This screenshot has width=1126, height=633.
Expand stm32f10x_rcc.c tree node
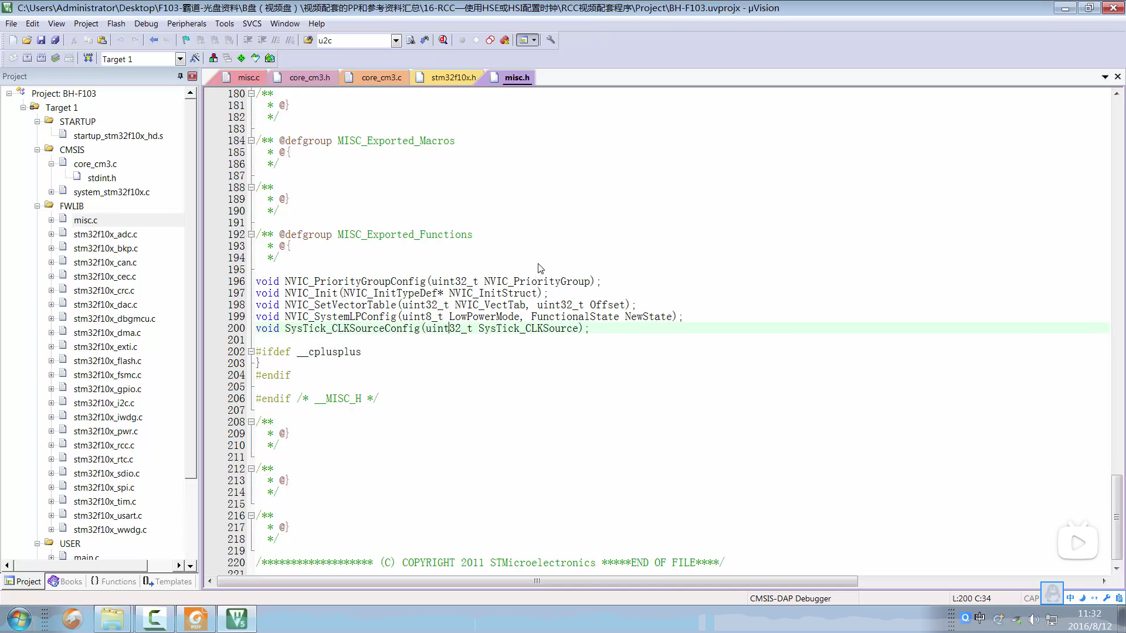tap(51, 445)
